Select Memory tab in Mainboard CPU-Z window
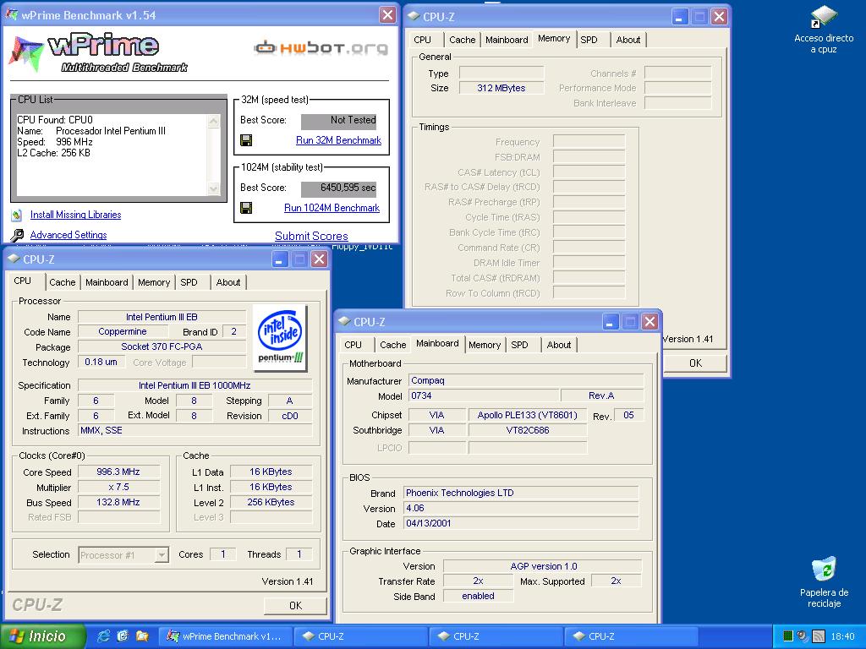 (x=485, y=345)
